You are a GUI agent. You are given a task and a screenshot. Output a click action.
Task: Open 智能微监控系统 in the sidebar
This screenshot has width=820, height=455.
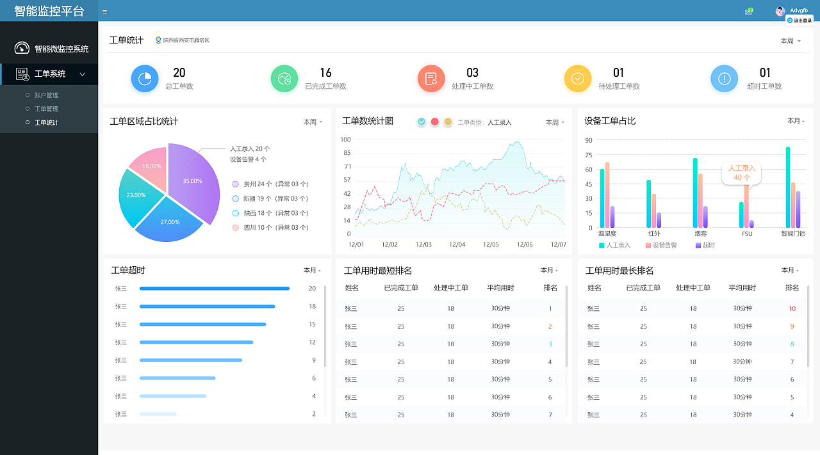61,49
